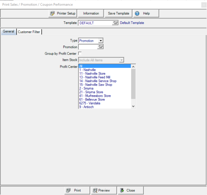The height and width of the screenshot is (195, 207).
Task: Click the Preview button icon
Action: coord(95,190)
